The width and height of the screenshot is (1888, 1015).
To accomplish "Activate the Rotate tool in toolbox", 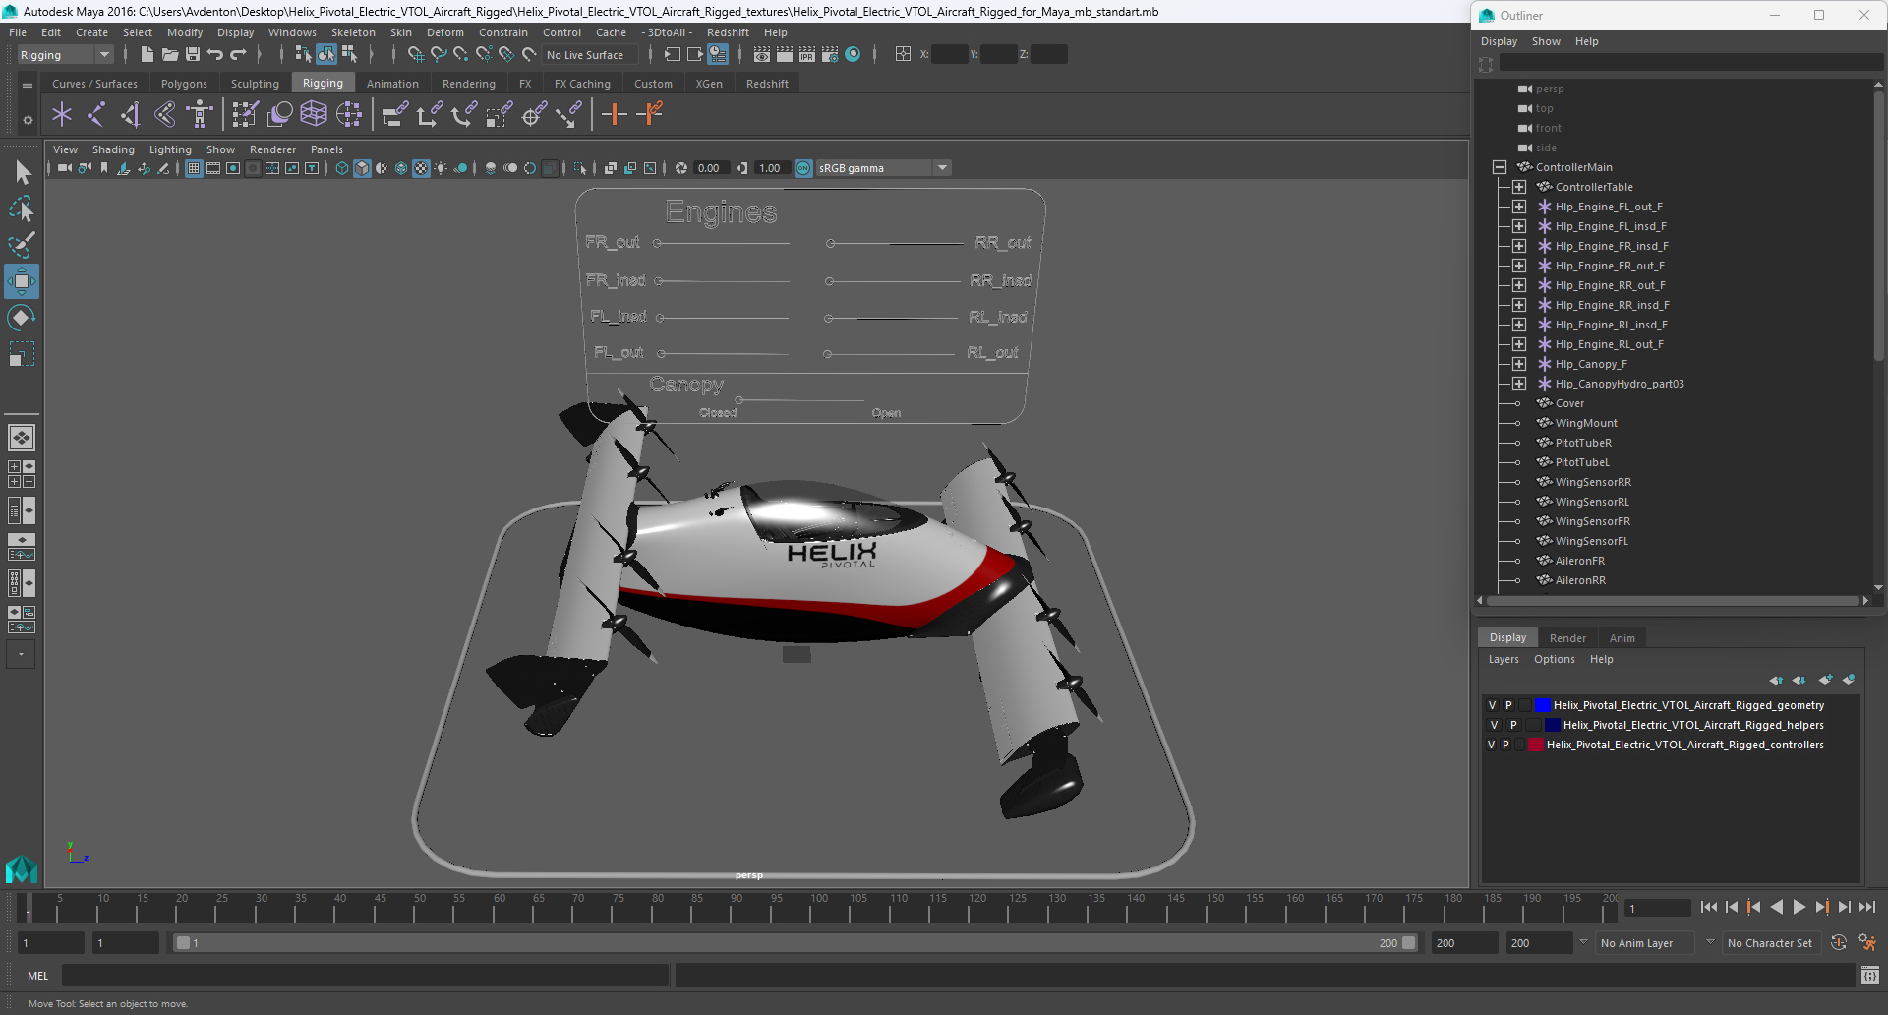I will tap(22, 317).
